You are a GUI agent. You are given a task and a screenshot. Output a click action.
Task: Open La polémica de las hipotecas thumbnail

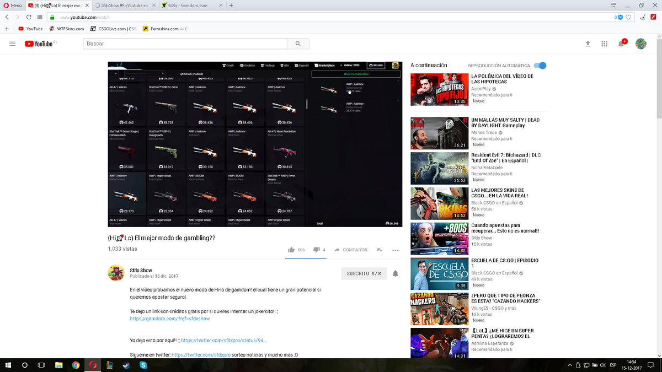439,89
